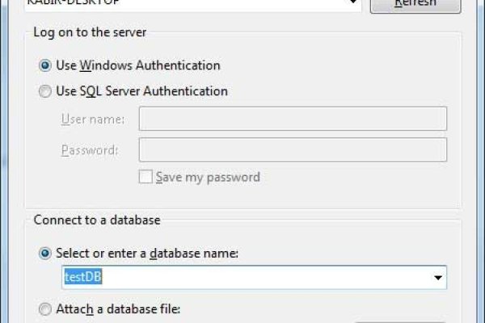485x323 pixels.
Task: Click the 'Use SQL Server Authentication' label text
Action: coord(141,91)
